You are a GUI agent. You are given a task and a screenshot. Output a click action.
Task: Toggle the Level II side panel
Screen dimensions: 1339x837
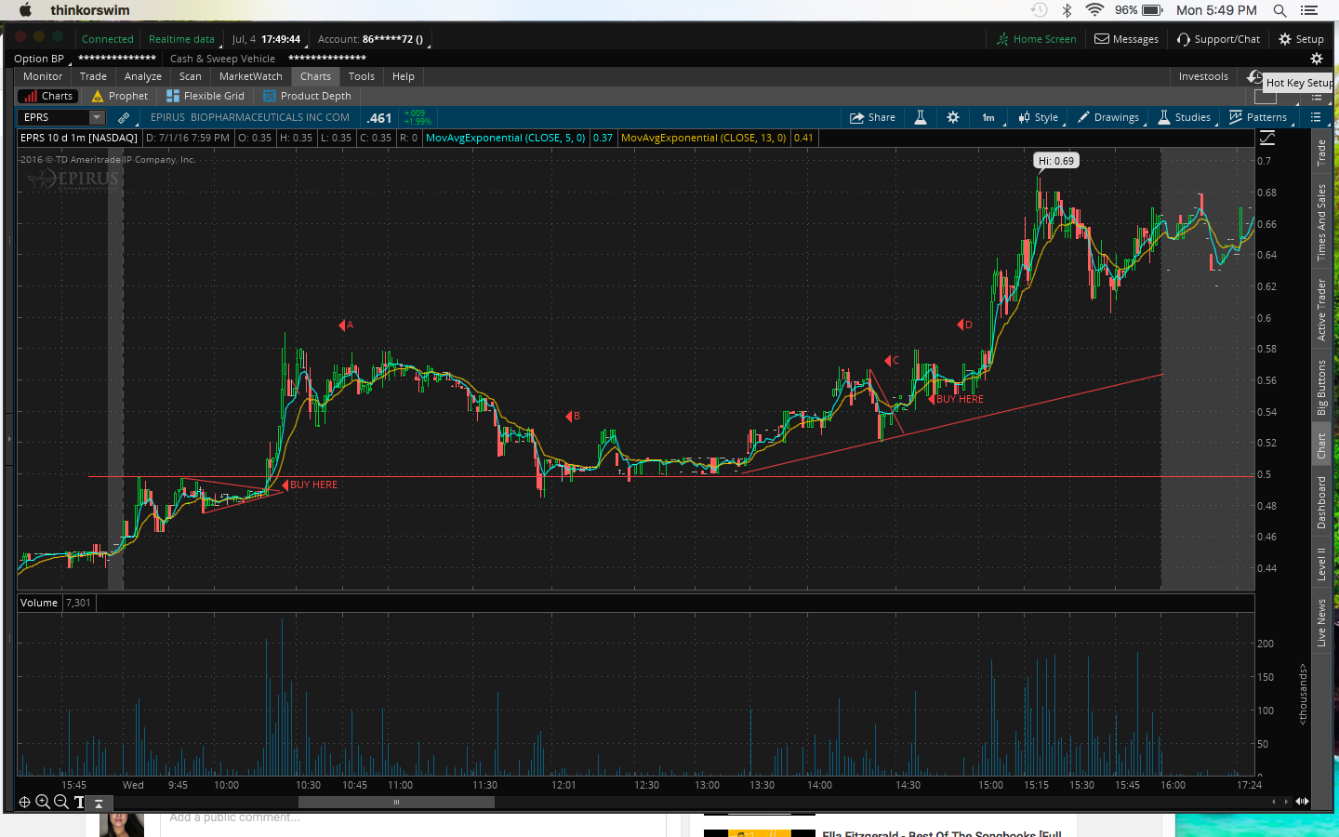[1321, 564]
